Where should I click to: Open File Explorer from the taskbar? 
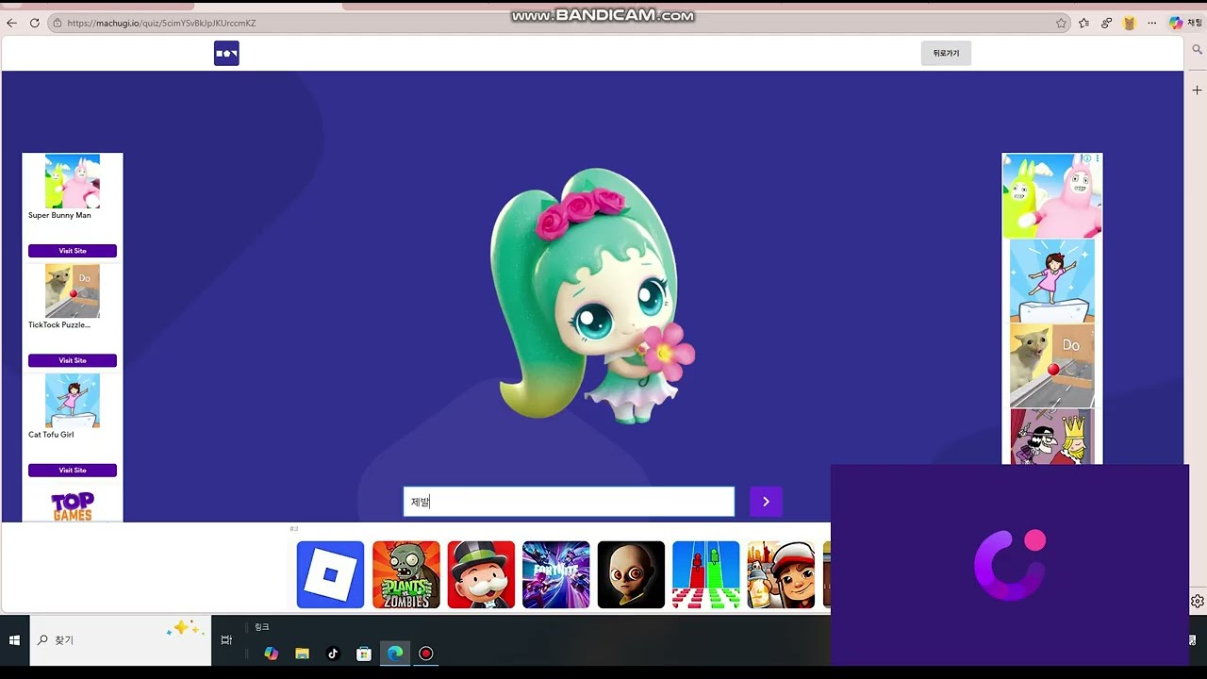click(x=302, y=654)
